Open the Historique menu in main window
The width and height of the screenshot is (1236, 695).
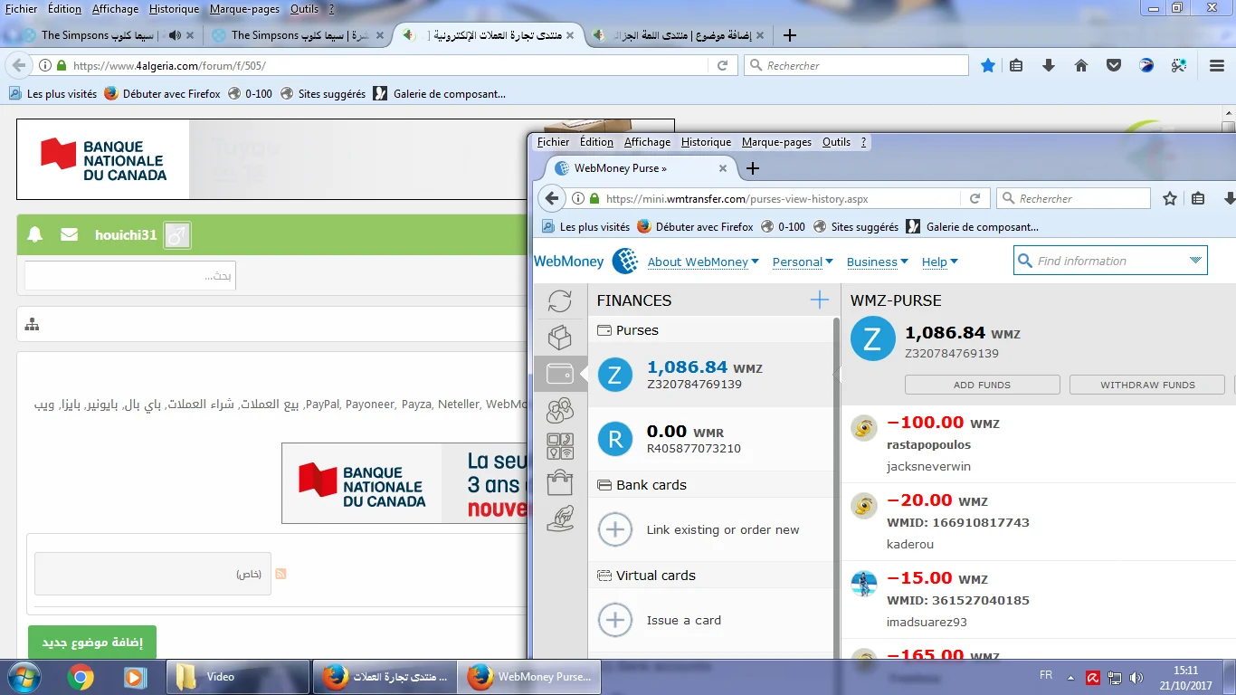[174, 9]
